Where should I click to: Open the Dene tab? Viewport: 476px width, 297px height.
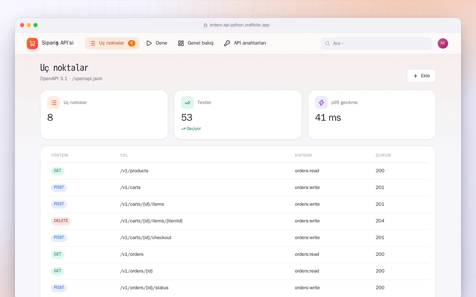pyautogui.click(x=157, y=43)
